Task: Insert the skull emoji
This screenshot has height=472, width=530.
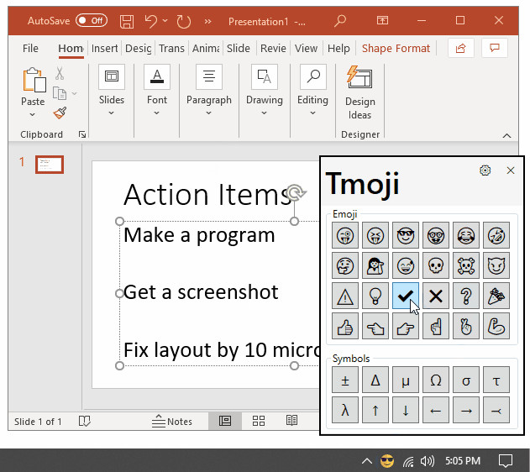Action: [x=436, y=265]
